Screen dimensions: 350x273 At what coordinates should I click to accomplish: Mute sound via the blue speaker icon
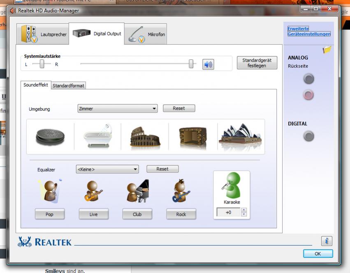coord(208,64)
